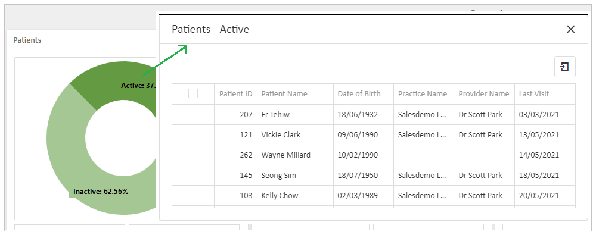Click the export icon button above the table
The image size is (596, 235).
pos(564,67)
